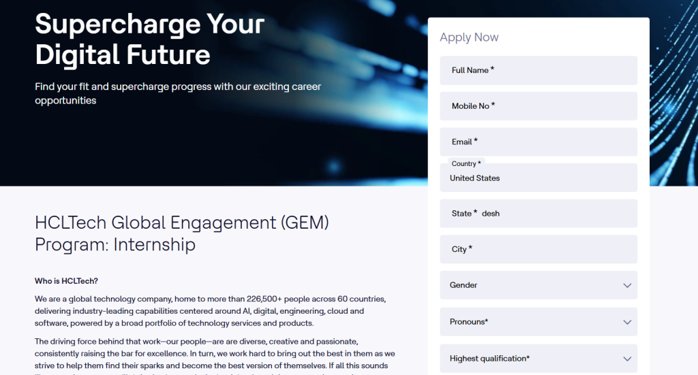The width and height of the screenshot is (698, 375).
Task: Open the Highest qualification dropdown
Action: (x=538, y=359)
